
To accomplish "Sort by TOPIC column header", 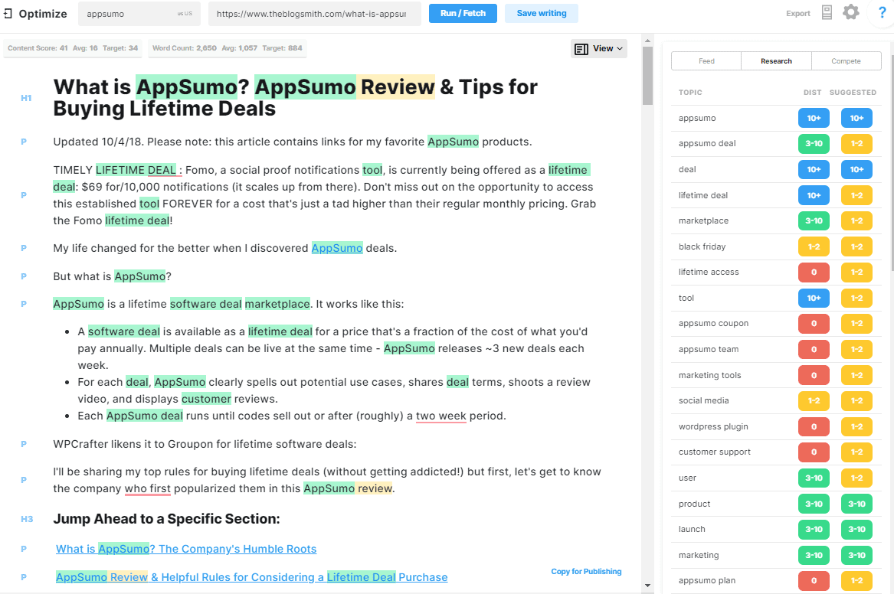I will 690,93.
